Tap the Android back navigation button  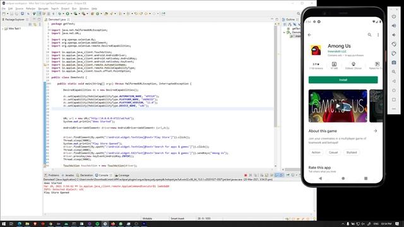pyautogui.click(x=320, y=178)
